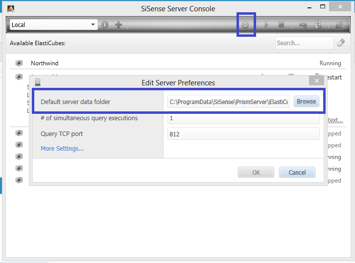Click the server info icon

click(x=105, y=25)
